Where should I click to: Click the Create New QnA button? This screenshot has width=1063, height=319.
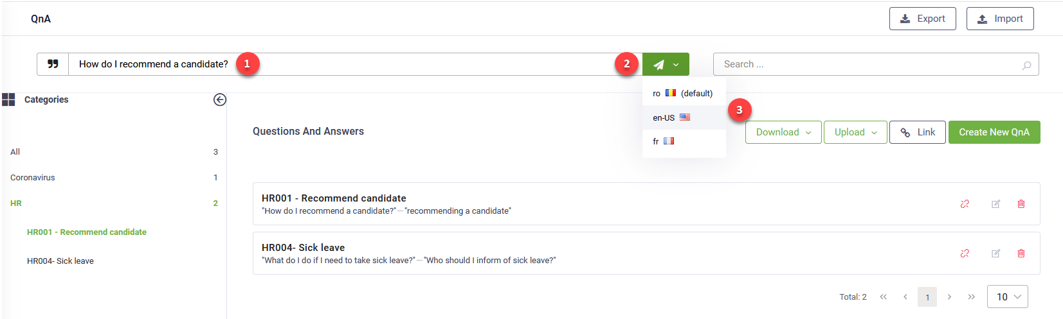(994, 132)
